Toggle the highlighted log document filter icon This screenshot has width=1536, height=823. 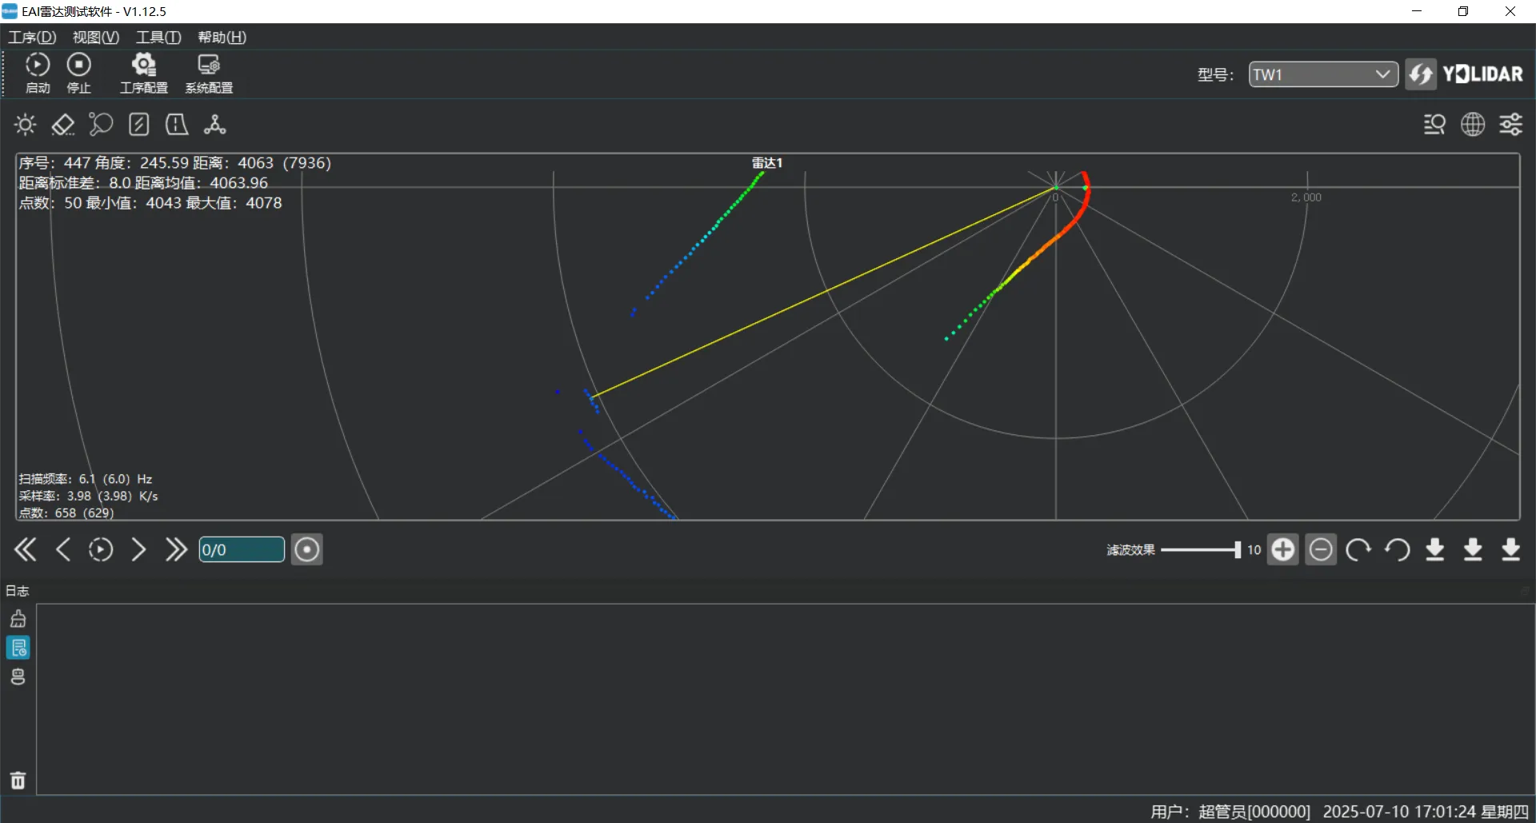click(x=18, y=647)
